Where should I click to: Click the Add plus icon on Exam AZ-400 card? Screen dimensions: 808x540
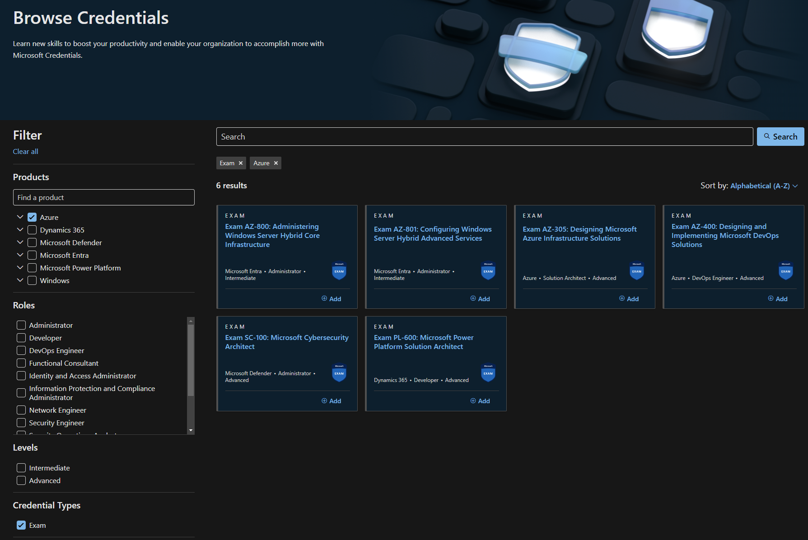pos(770,298)
